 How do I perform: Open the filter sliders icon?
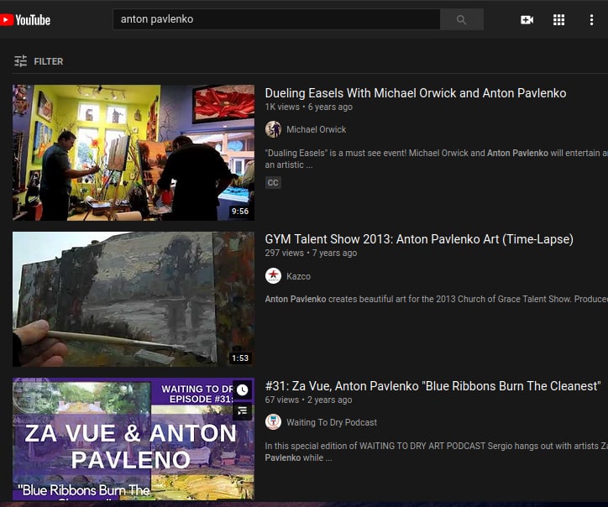[x=20, y=61]
